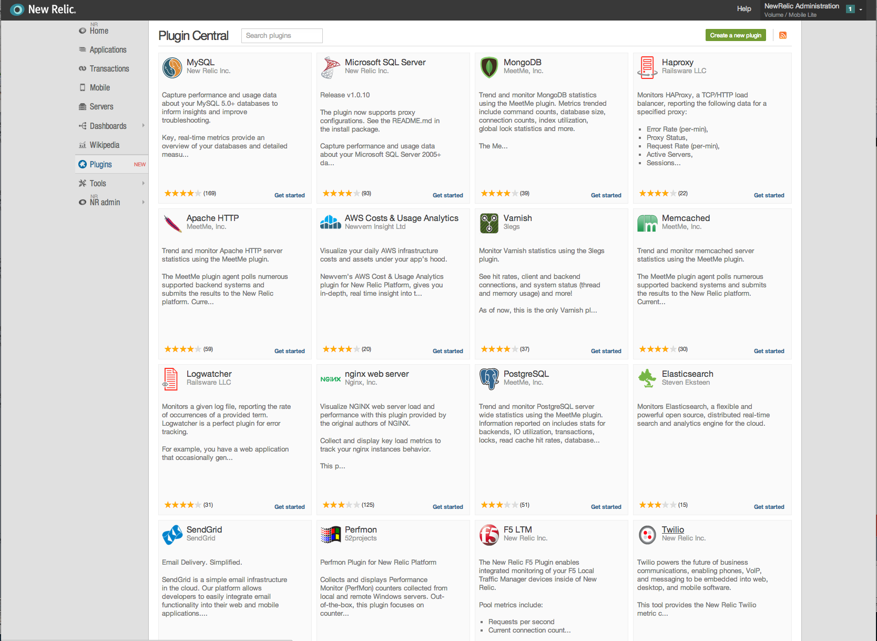Click the Search plugins input field

[x=282, y=35]
